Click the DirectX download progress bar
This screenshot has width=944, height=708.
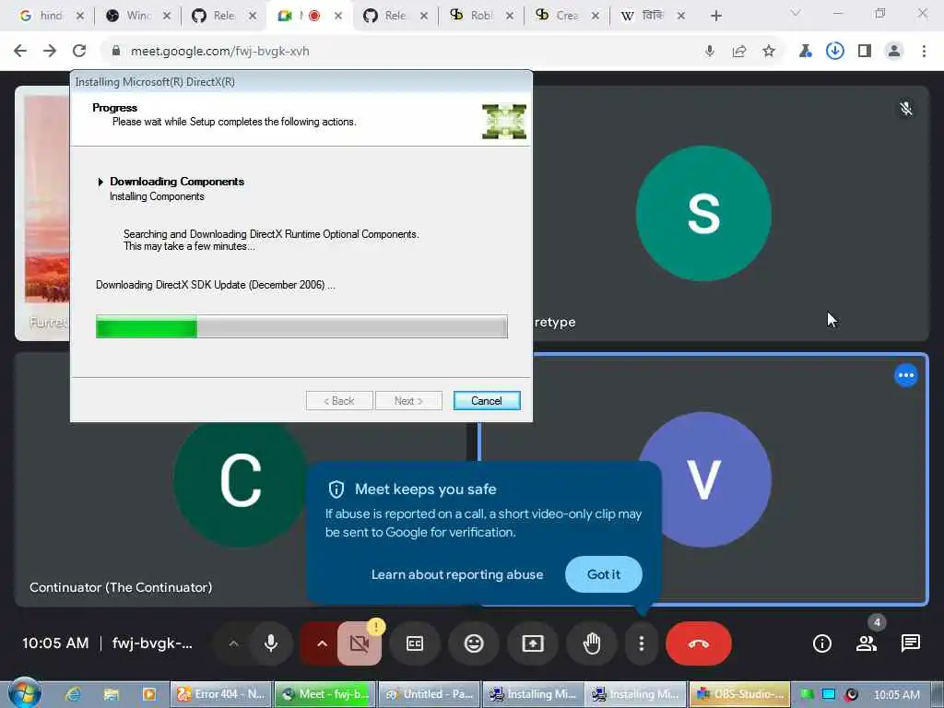pyautogui.click(x=301, y=327)
